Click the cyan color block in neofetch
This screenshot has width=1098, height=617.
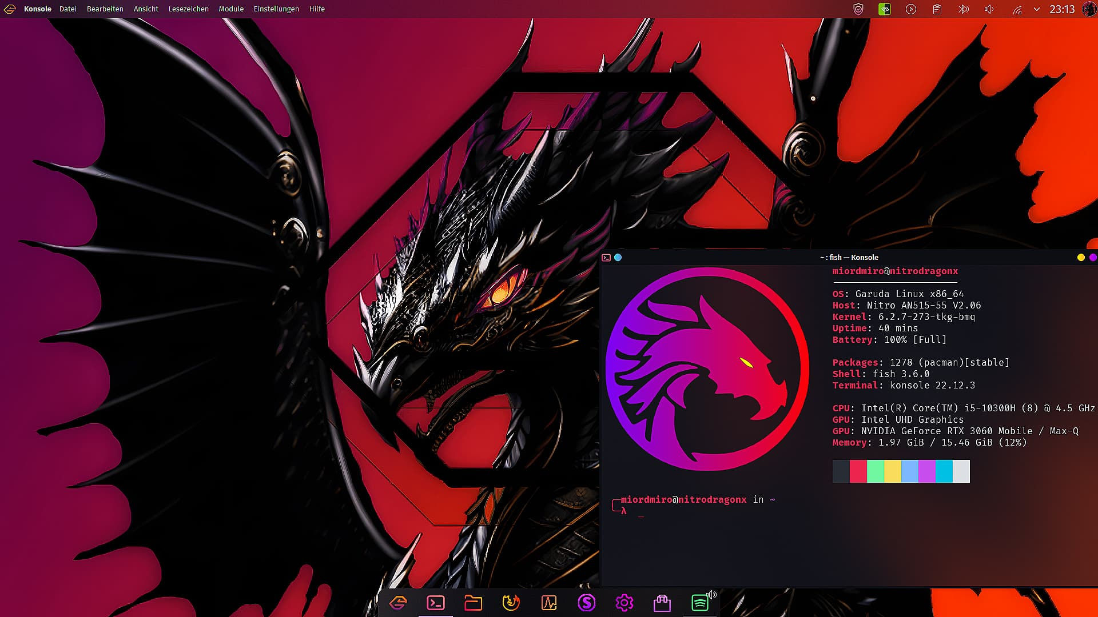pos(944,471)
